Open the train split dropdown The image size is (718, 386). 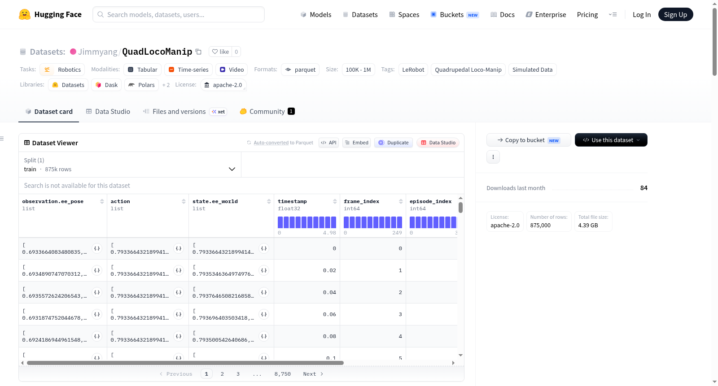(x=130, y=165)
